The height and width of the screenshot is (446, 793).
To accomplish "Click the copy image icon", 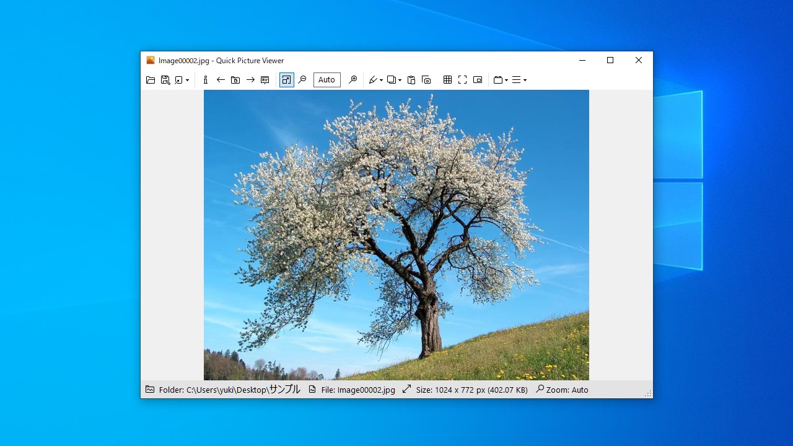I will point(392,80).
